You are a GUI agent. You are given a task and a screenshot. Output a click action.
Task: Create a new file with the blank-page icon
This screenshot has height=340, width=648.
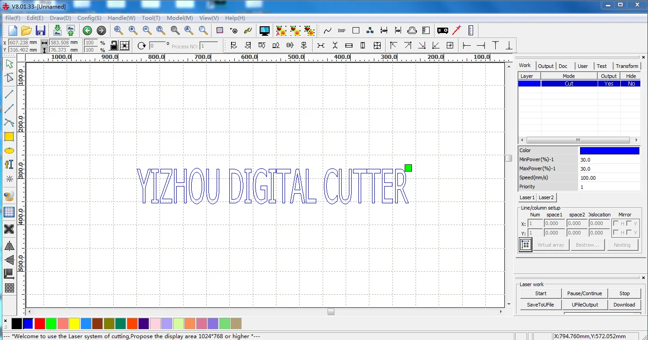(13, 31)
